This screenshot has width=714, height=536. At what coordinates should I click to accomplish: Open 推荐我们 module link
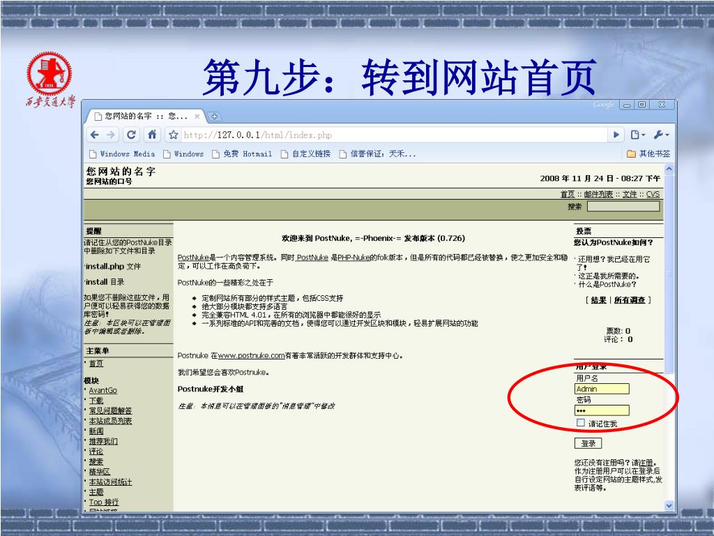103,441
